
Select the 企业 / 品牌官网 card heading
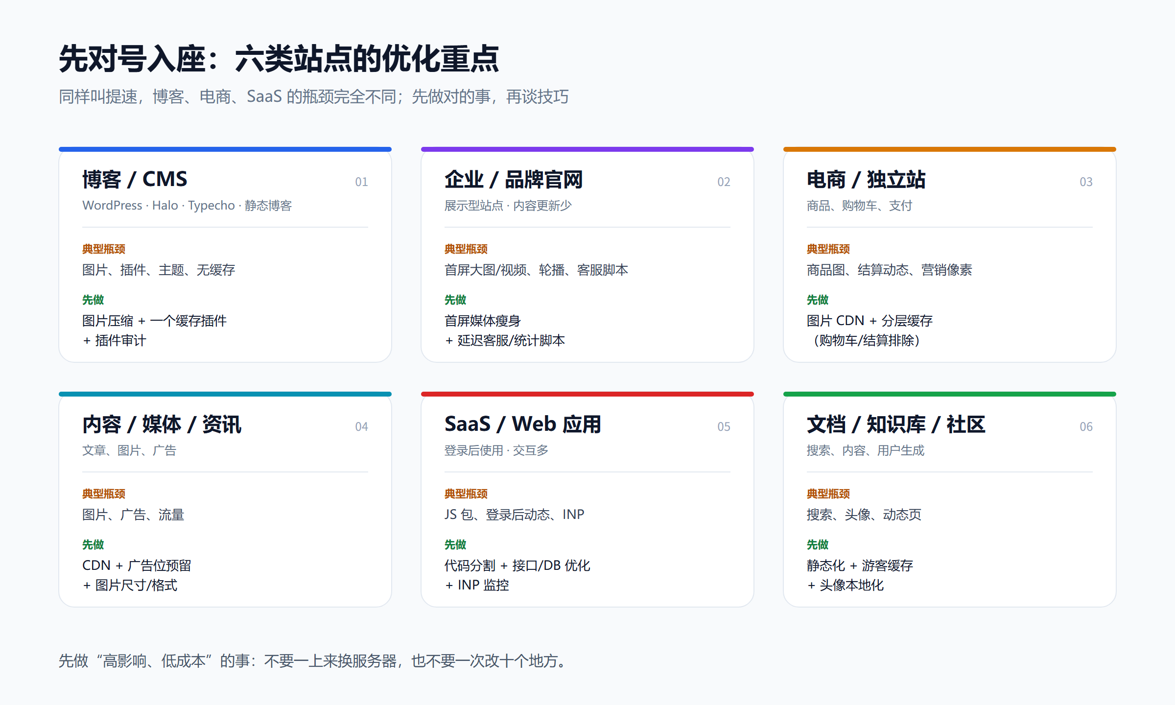(514, 179)
